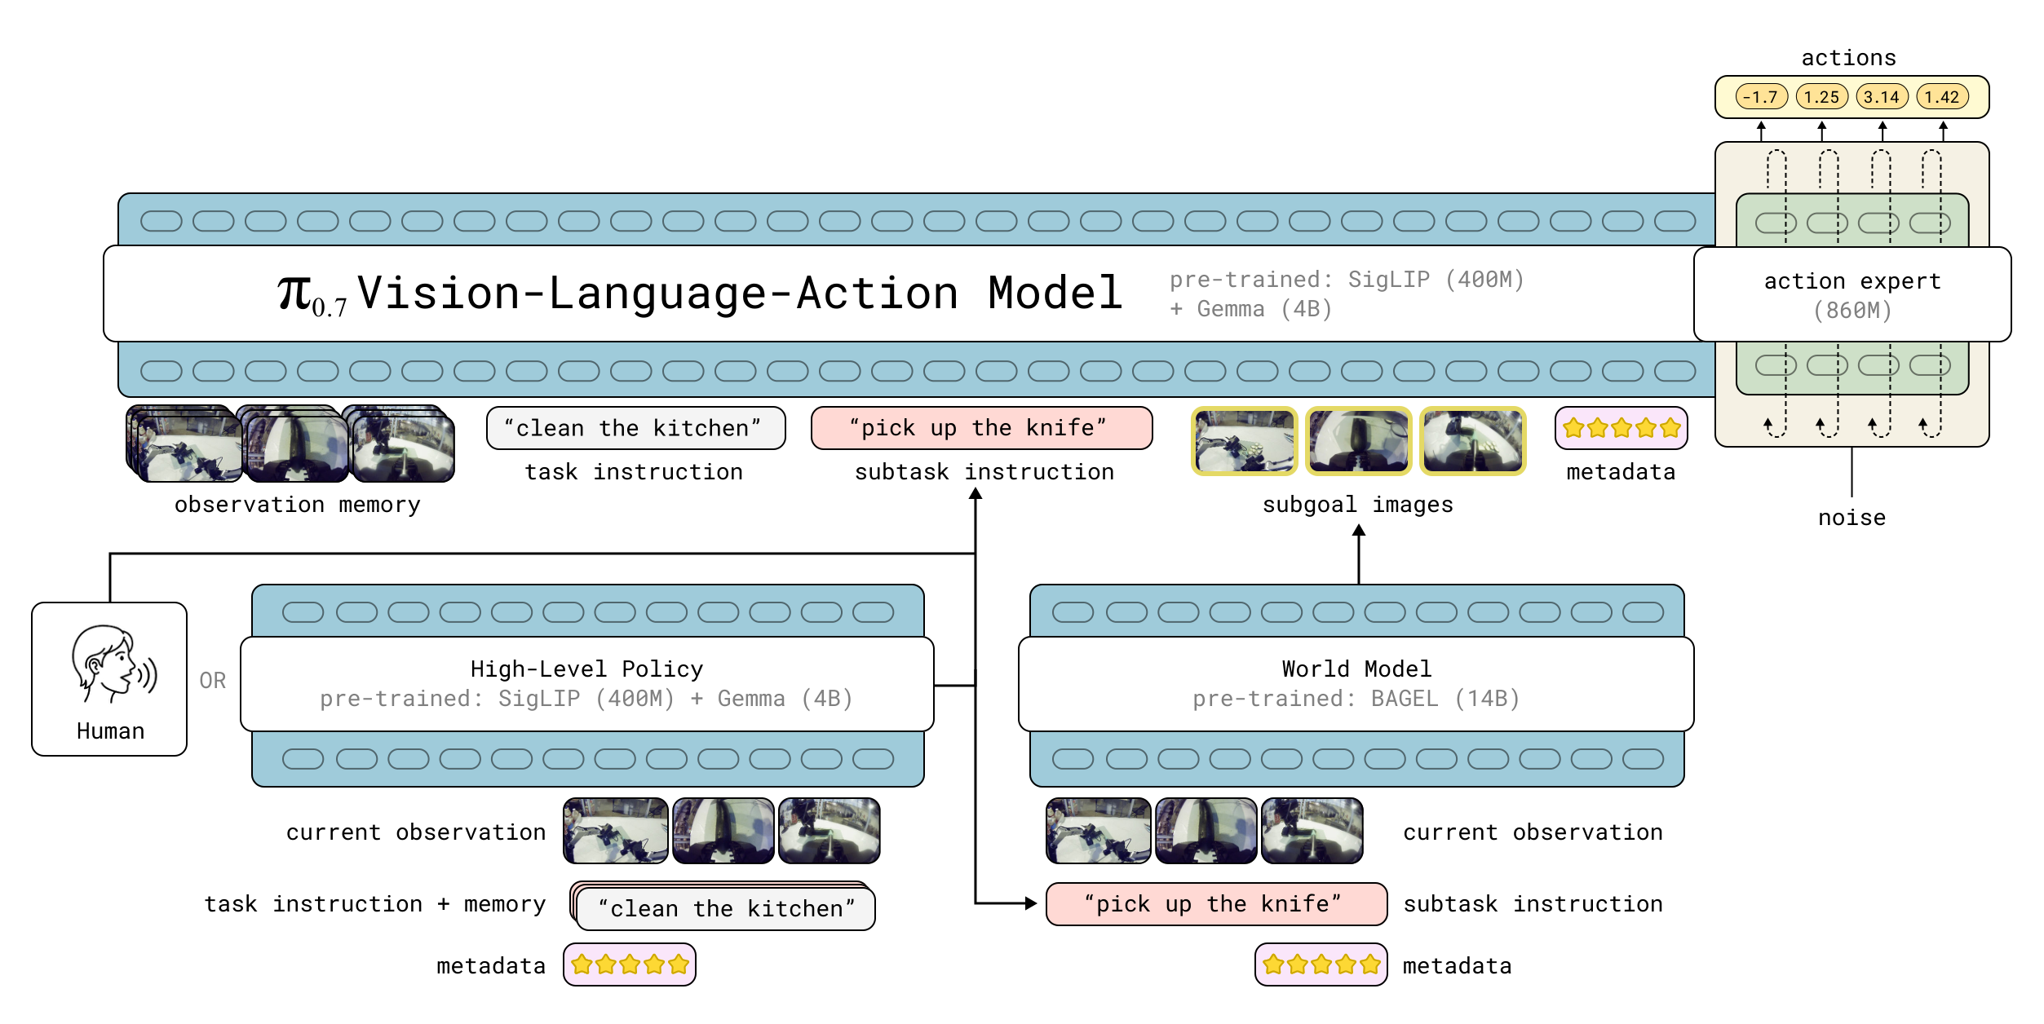This screenshot has width=2044, height=1024.
Task: Select "subtask instruction" label beside World Model inputs
Action: pyautogui.click(x=1533, y=904)
